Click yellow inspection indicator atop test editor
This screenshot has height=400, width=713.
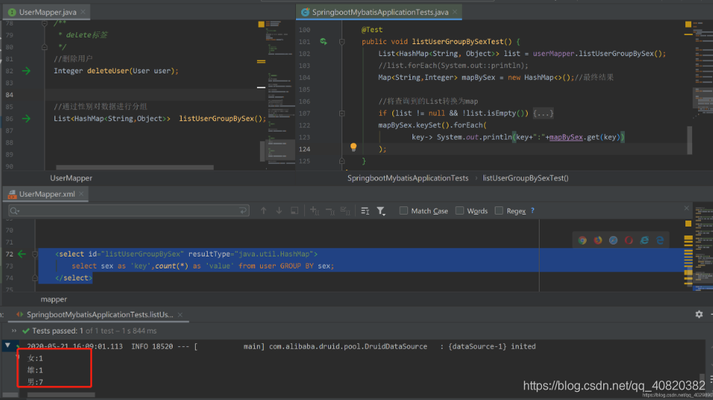coord(688,24)
